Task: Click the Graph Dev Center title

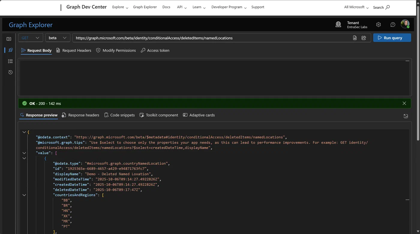Action: pos(86,7)
